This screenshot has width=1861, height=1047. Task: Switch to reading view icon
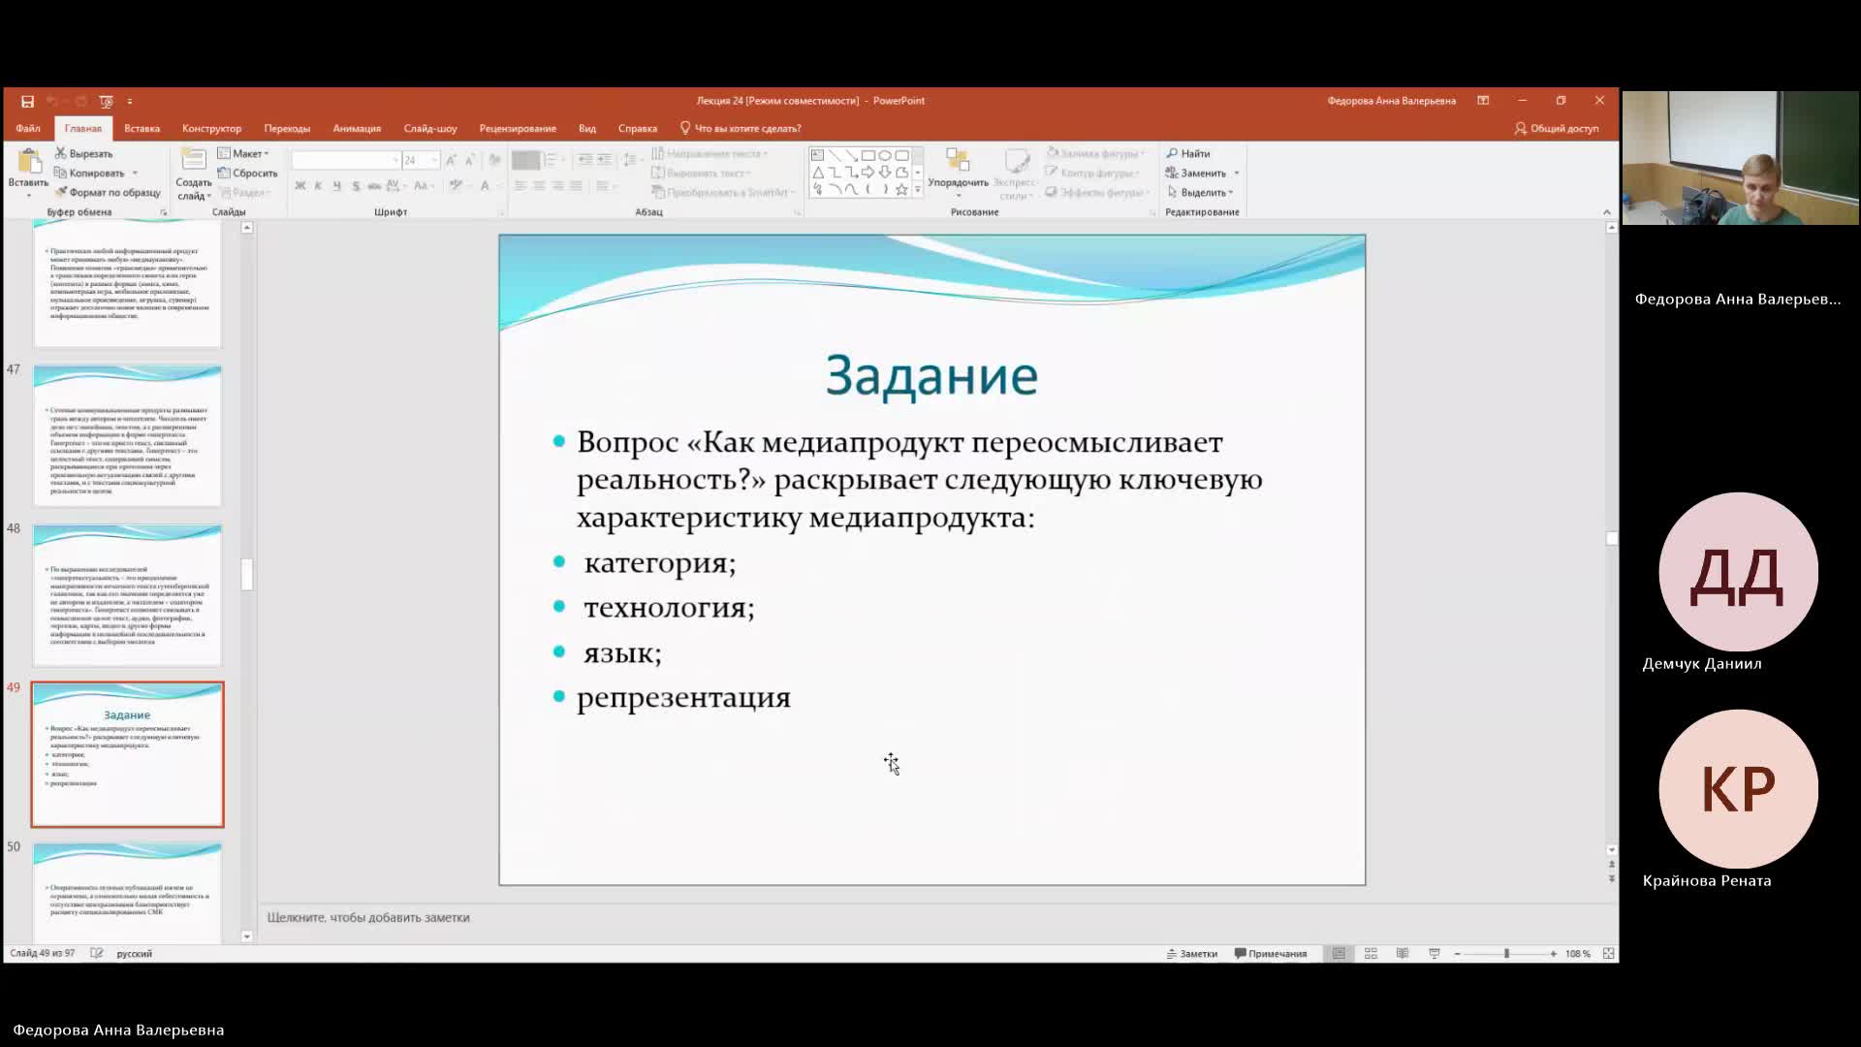click(x=1402, y=954)
